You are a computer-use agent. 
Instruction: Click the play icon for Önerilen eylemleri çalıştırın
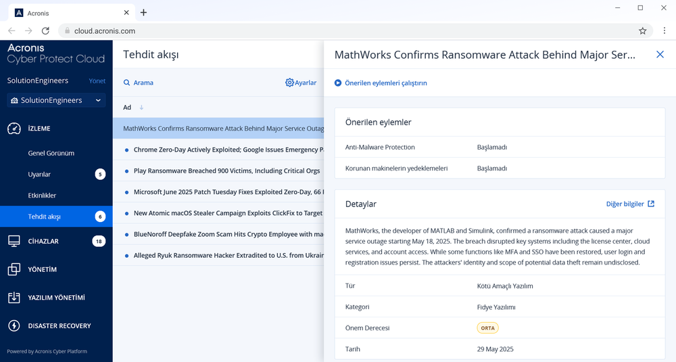[x=338, y=83]
